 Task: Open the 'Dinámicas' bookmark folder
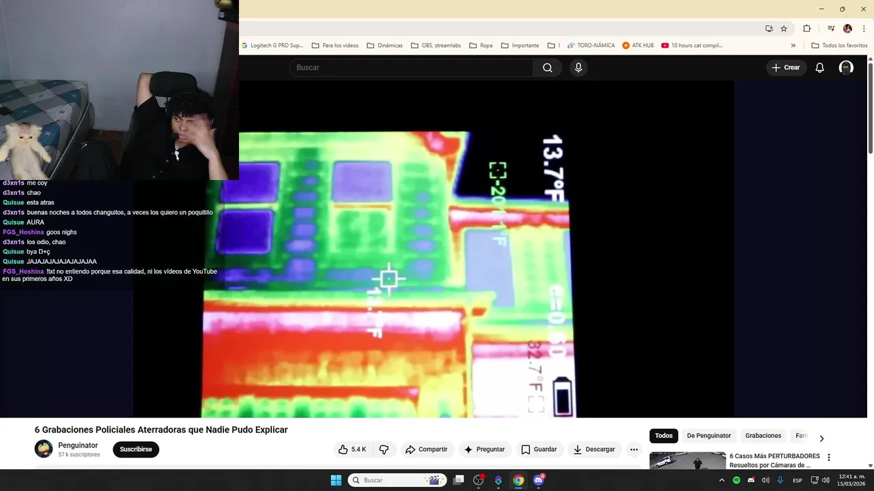(x=384, y=46)
